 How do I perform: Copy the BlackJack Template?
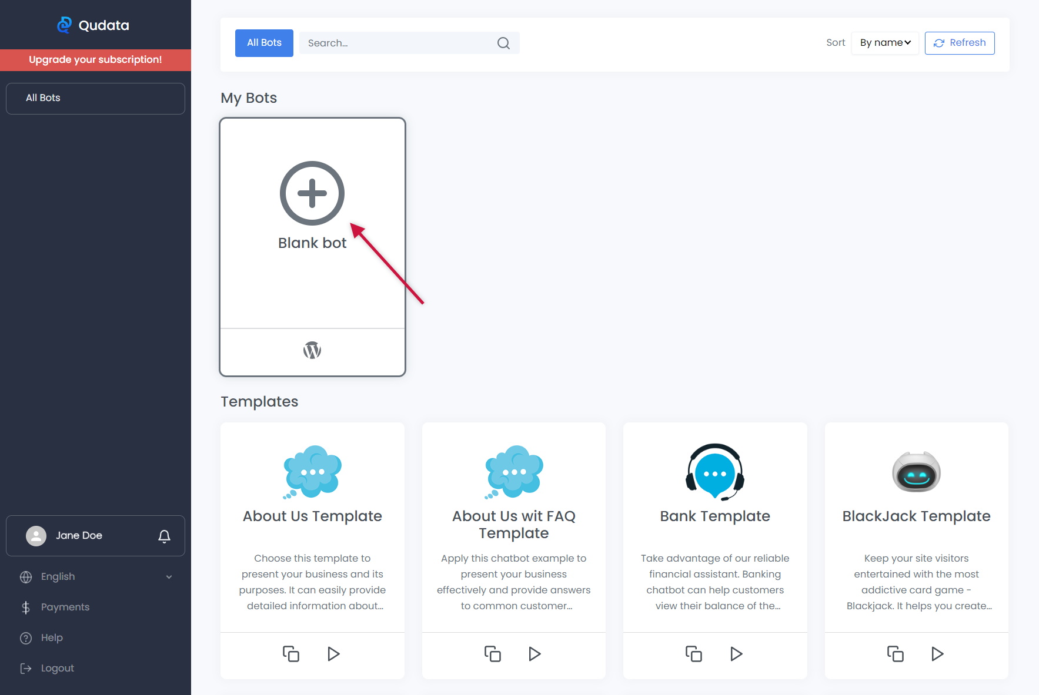tap(895, 654)
